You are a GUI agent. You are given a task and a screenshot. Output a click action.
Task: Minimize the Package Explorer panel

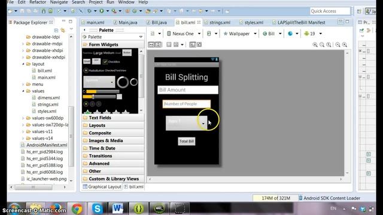coord(63,21)
